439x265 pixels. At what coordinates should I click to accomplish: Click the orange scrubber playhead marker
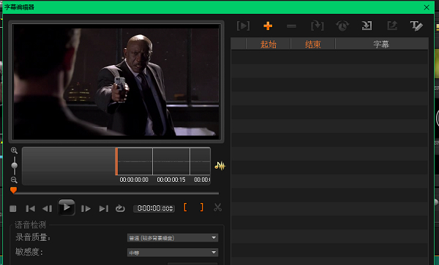click(x=13, y=190)
